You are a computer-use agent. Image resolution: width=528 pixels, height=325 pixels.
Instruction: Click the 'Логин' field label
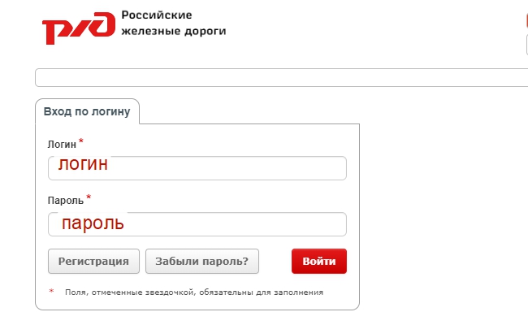pos(62,144)
